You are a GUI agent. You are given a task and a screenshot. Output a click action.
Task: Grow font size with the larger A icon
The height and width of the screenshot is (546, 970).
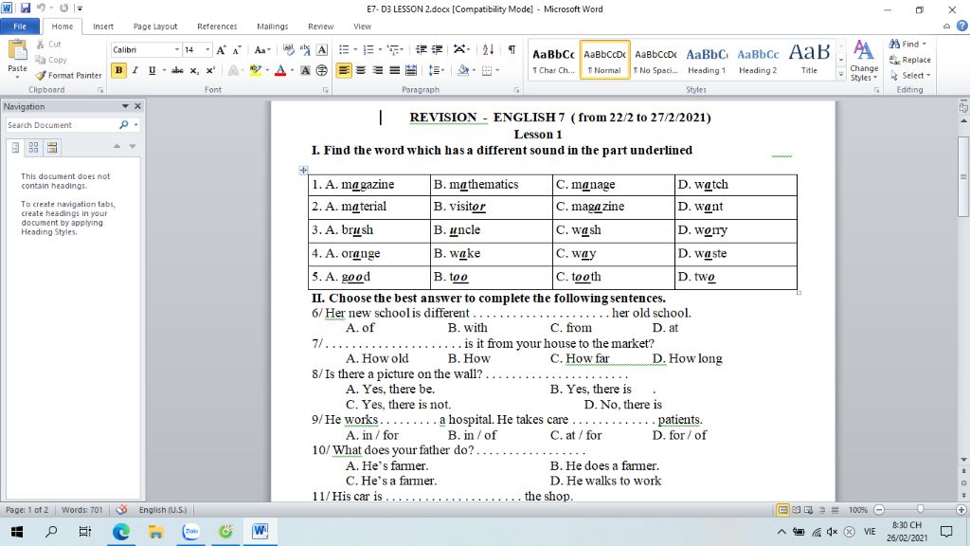221,49
